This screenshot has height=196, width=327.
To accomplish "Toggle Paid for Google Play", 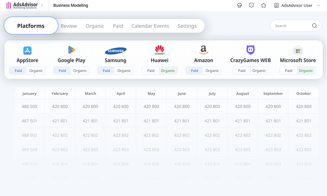I will (x=62, y=71).
